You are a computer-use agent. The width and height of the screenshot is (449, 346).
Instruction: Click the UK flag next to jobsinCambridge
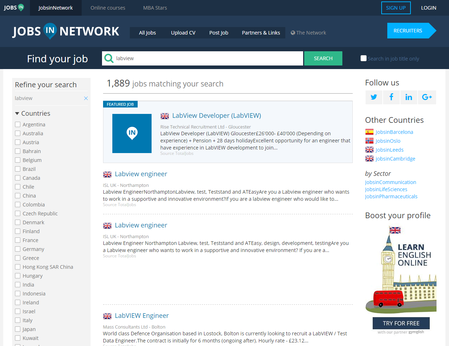pyautogui.click(x=369, y=159)
